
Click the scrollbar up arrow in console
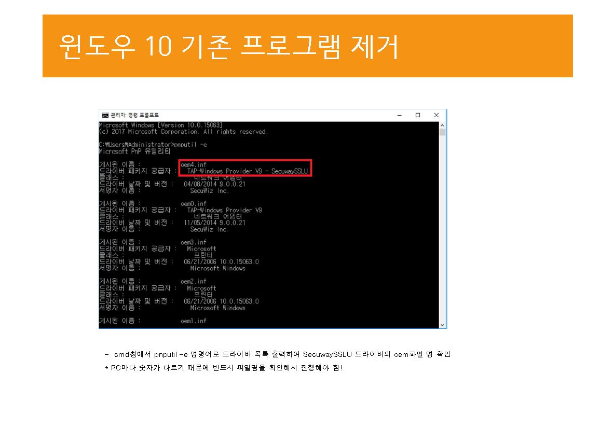click(442, 125)
